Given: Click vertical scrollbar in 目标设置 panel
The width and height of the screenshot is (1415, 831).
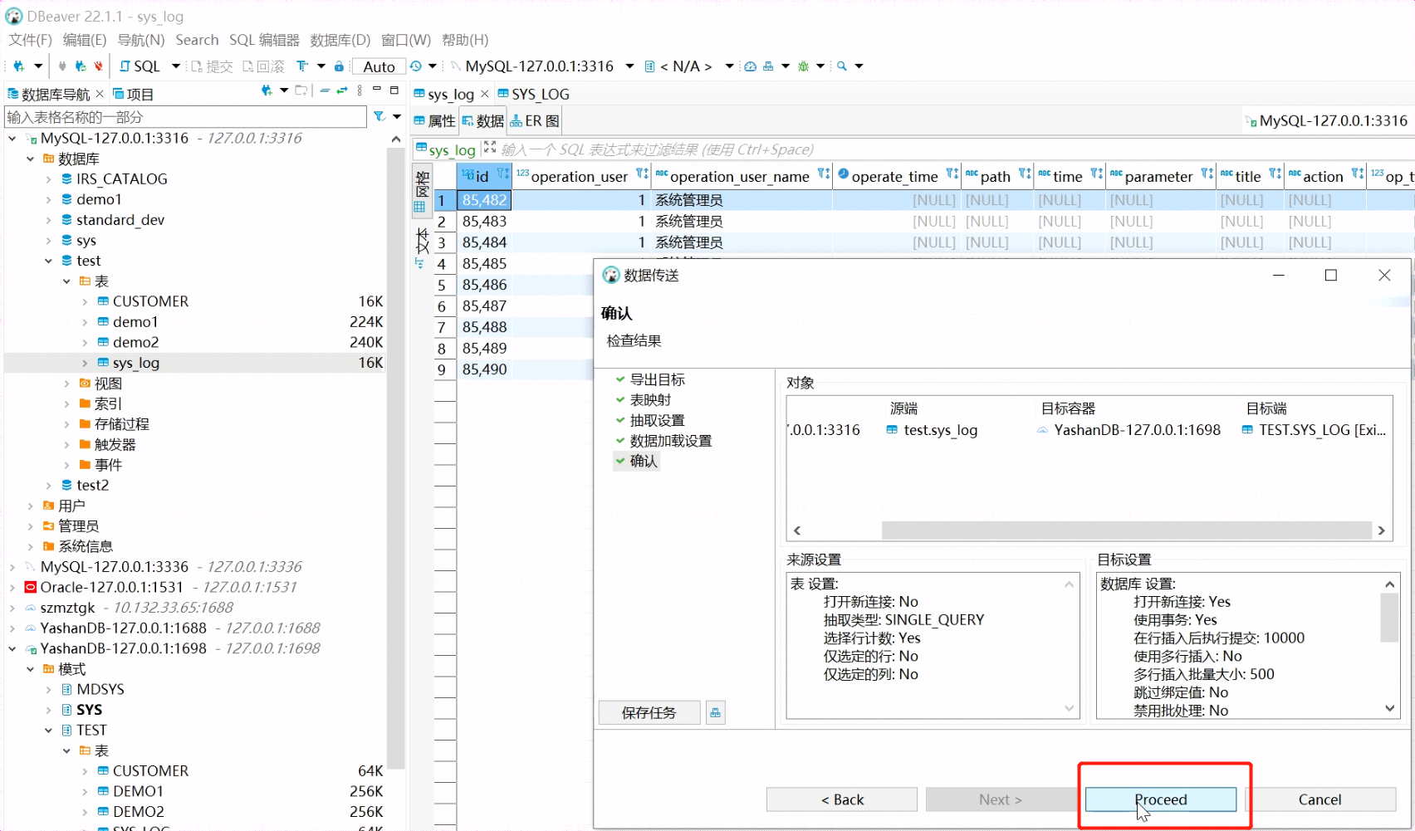Looking at the screenshot, I should pyautogui.click(x=1389, y=618).
